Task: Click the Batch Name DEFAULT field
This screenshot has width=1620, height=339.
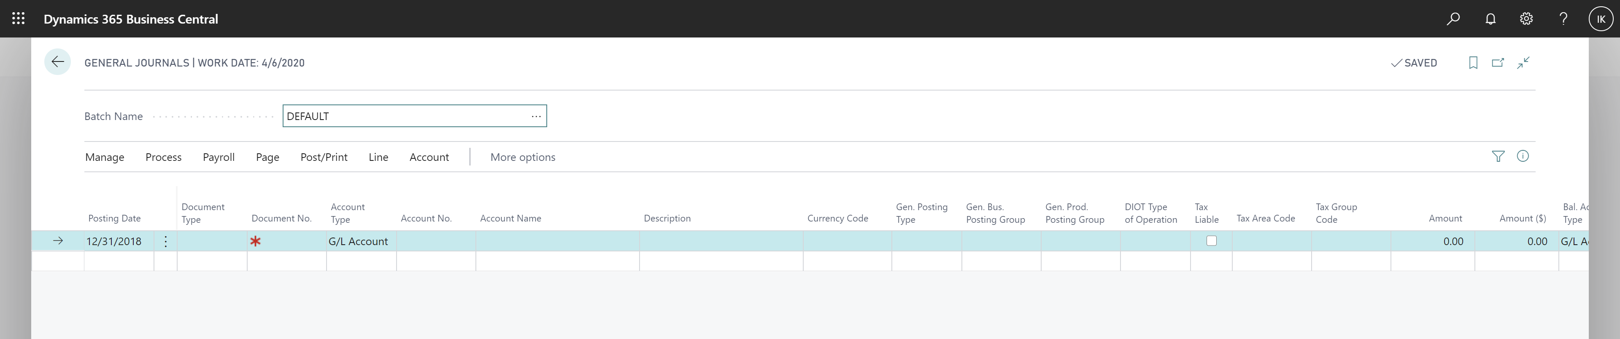Action: click(x=414, y=116)
